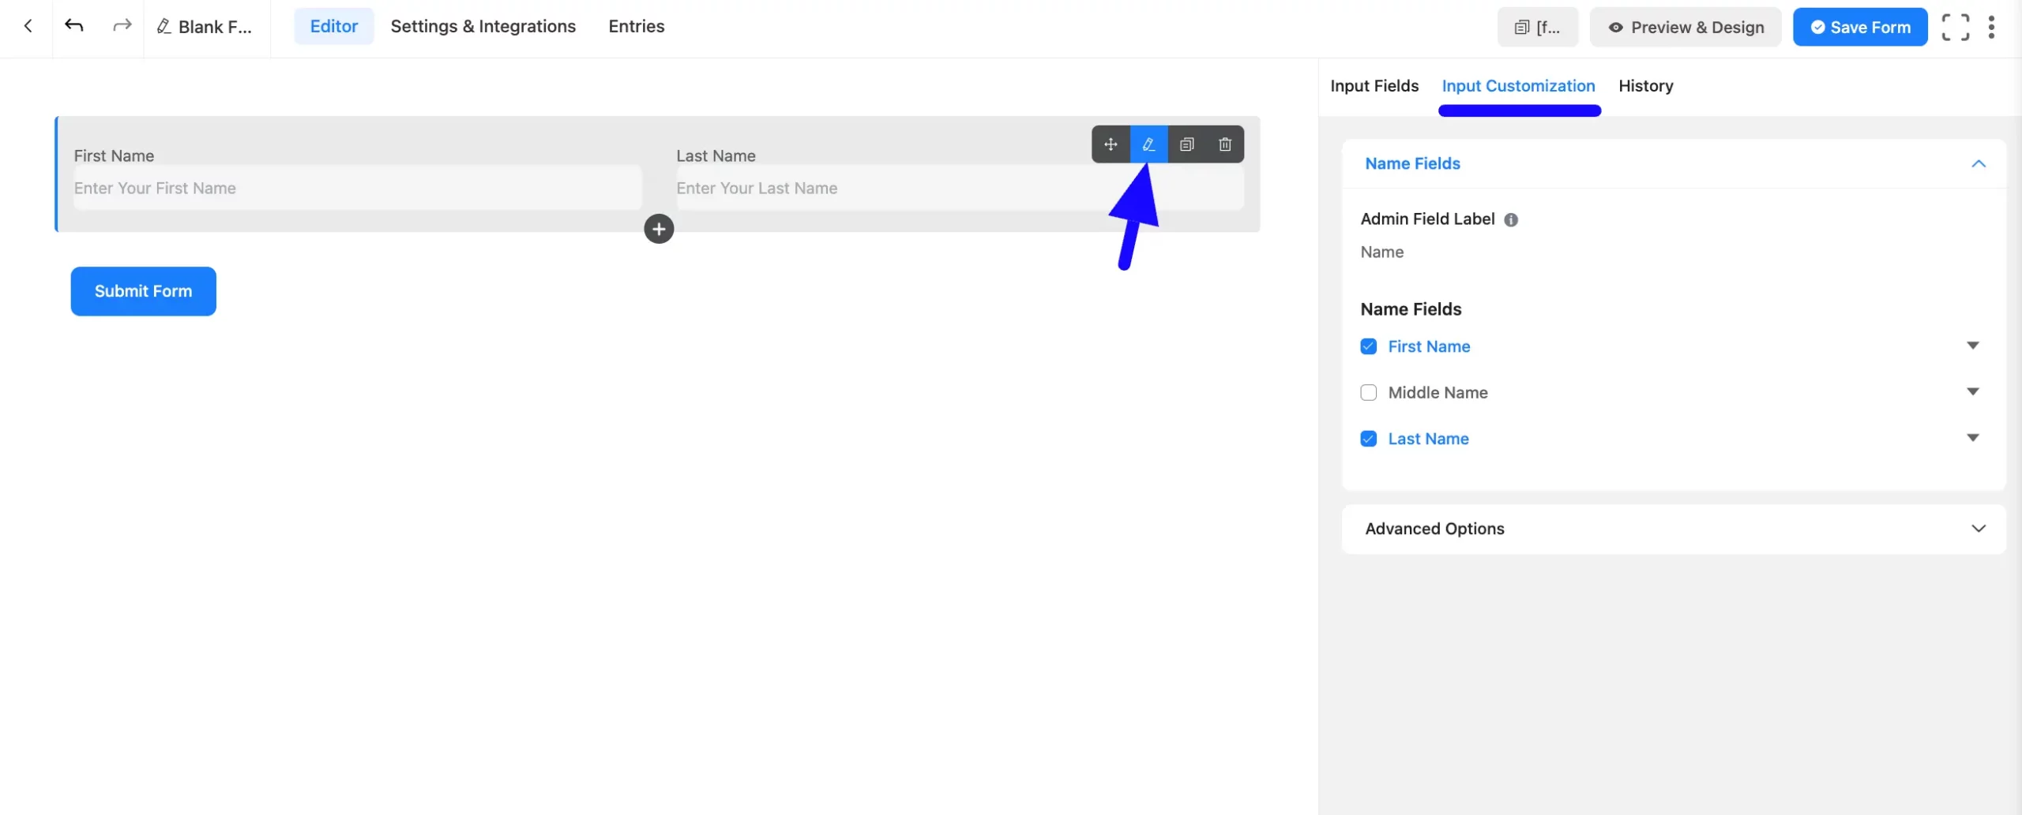Grab the move handle on name field
Viewport: 2022px width, 815px height.
pyautogui.click(x=1111, y=144)
